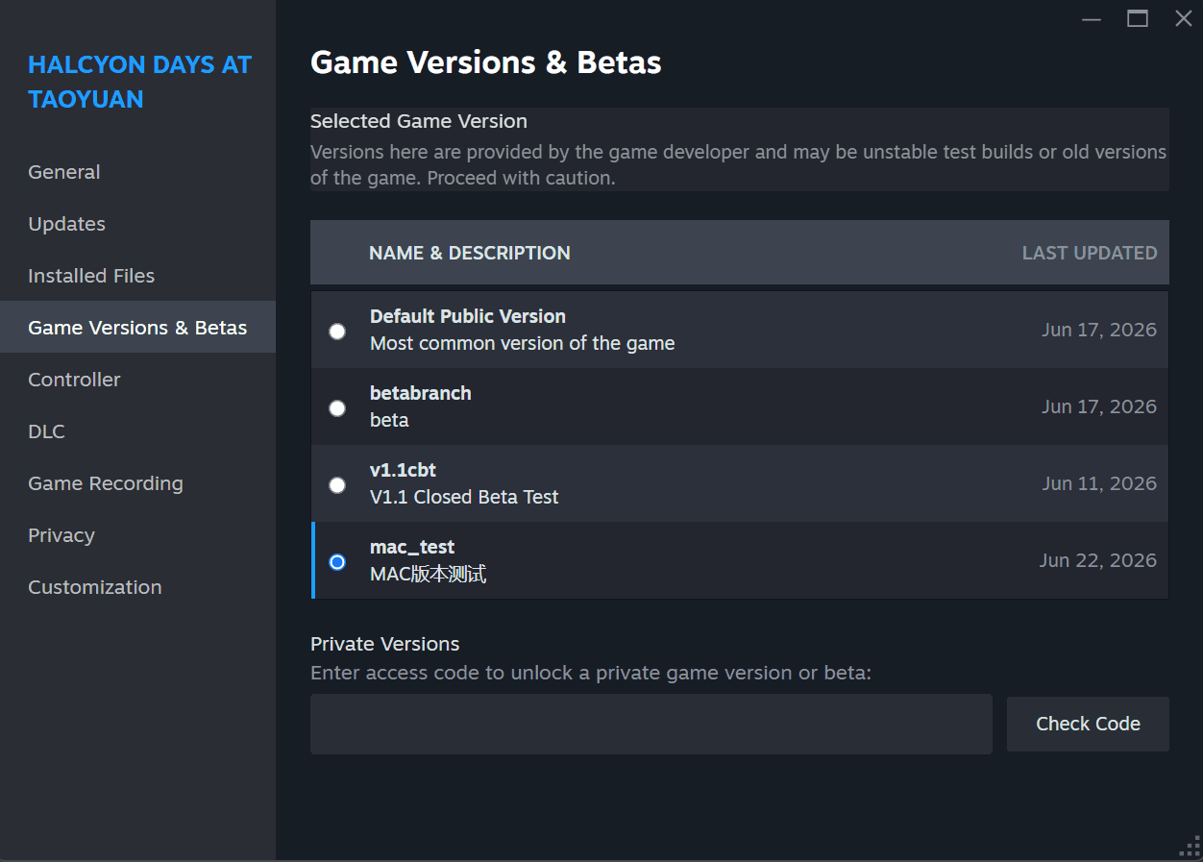Go to the Updates section
This screenshot has width=1203, height=862.
tap(137, 224)
